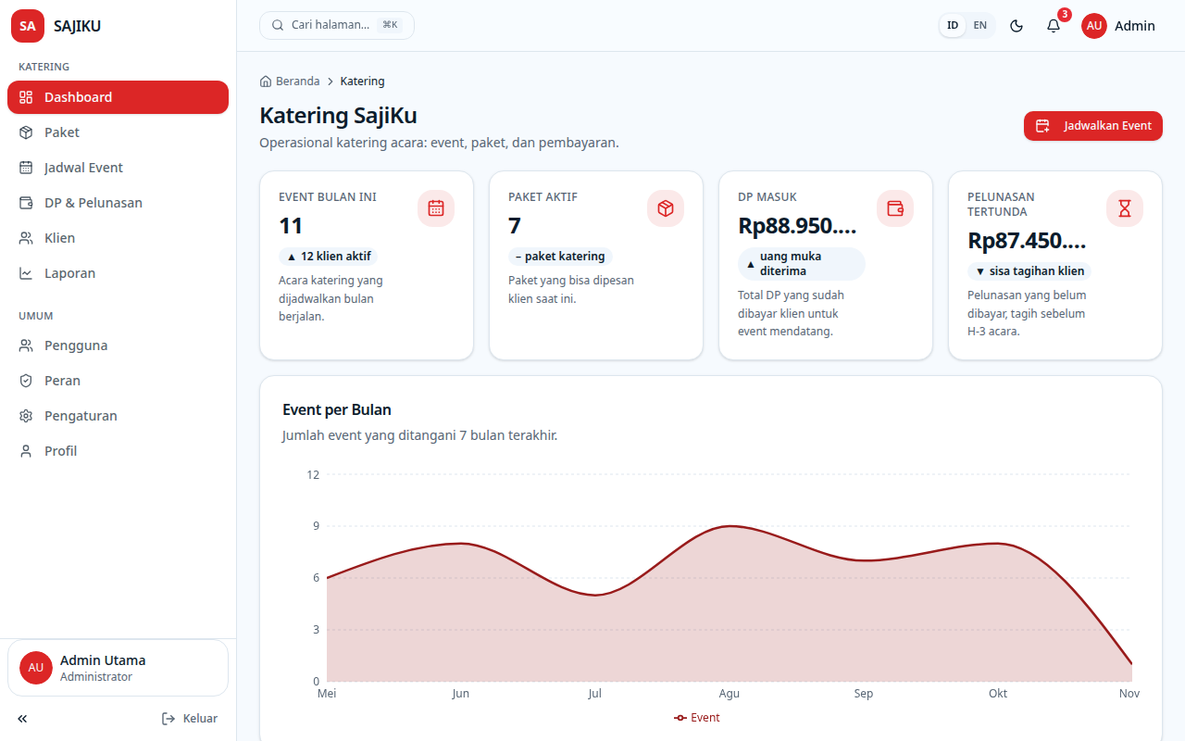The image size is (1185, 741).
Task: Open Pengaturan settings
Action: point(118,416)
